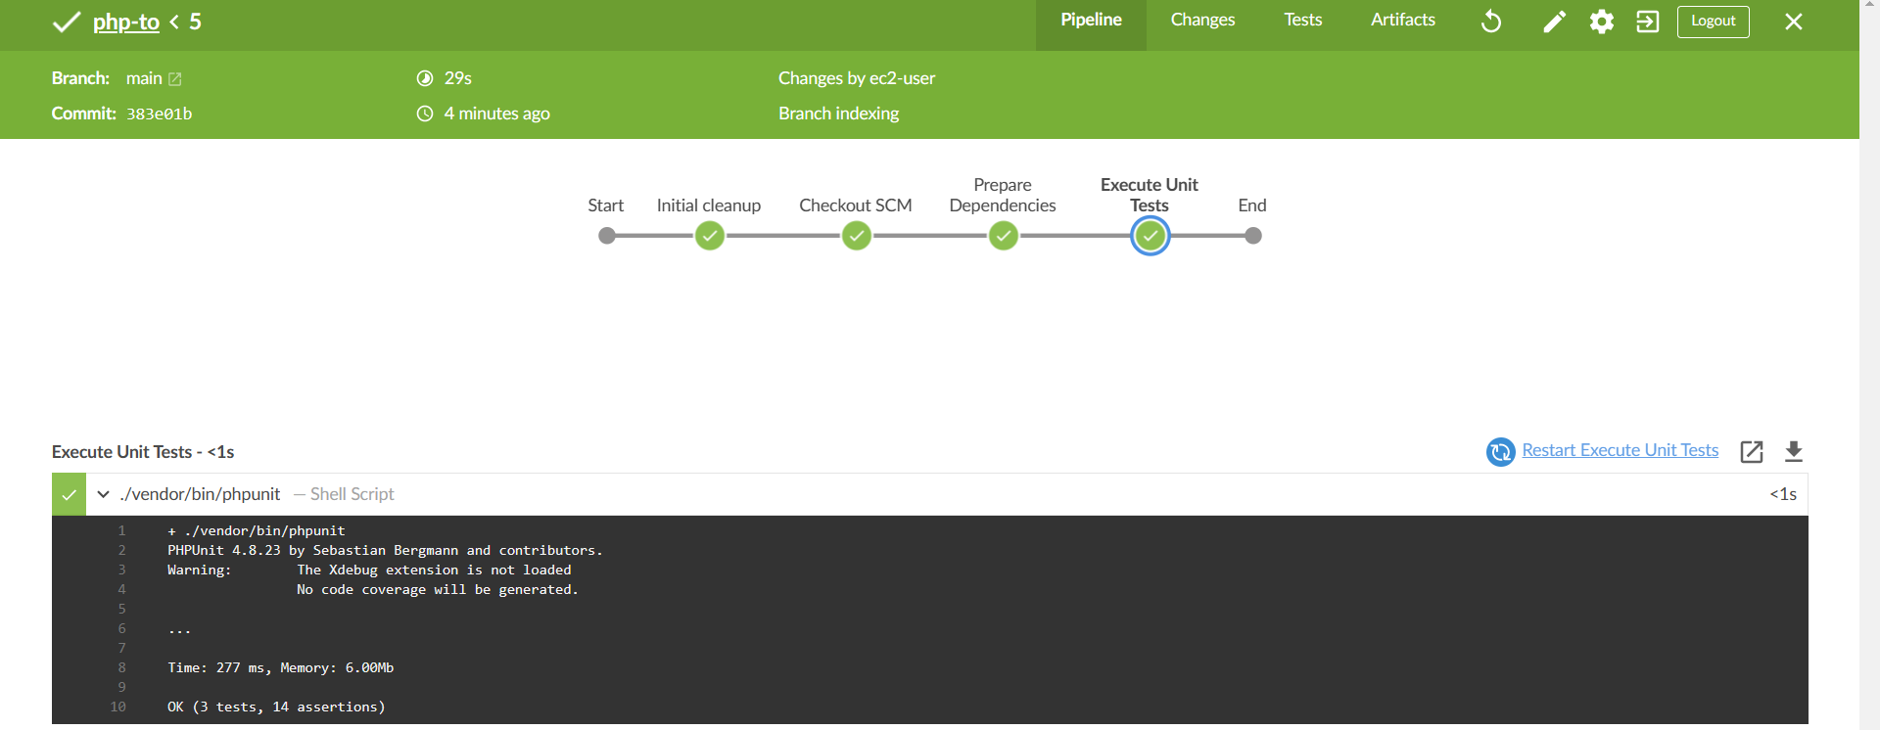
Task: Click the go to classic icon
Action: coord(1648,22)
